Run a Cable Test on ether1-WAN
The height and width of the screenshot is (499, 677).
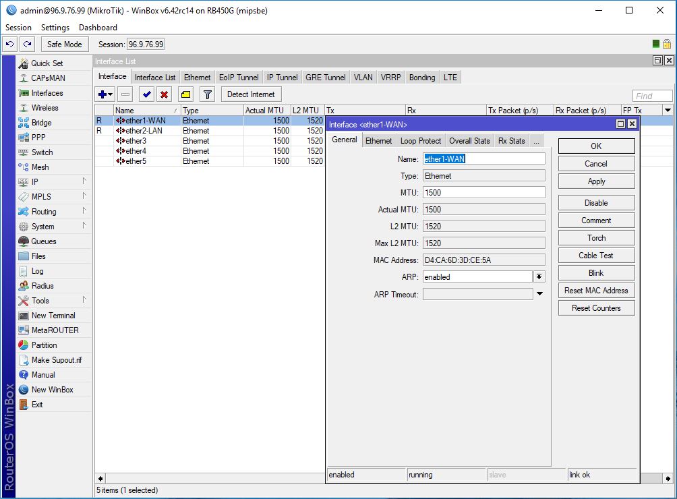click(596, 255)
